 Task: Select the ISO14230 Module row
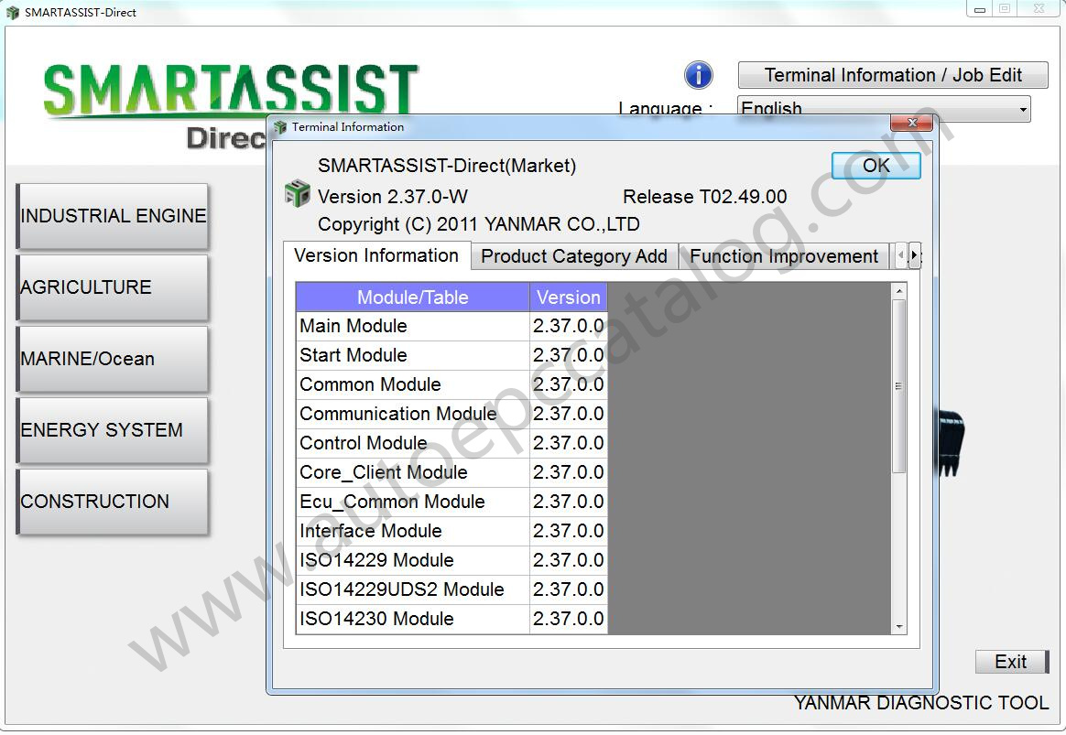point(451,618)
